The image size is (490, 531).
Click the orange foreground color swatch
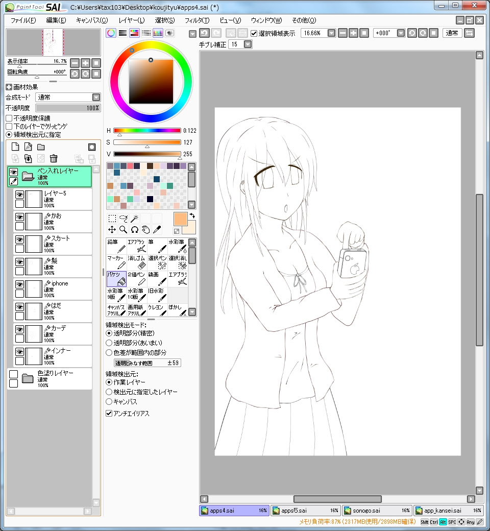[x=181, y=219]
